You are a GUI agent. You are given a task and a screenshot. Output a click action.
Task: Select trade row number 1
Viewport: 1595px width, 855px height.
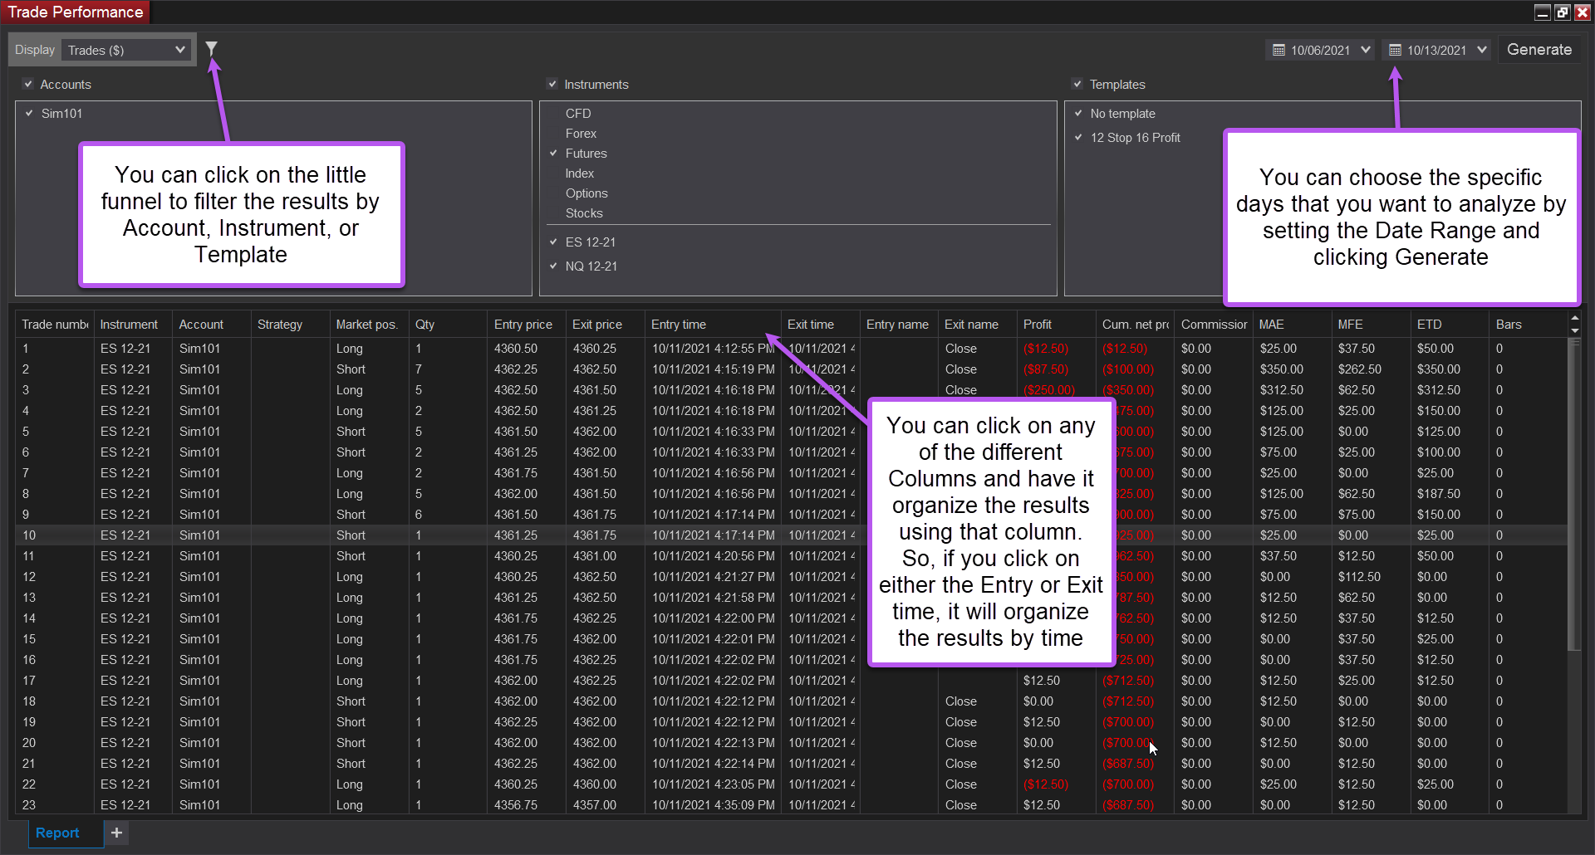click(x=791, y=349)
